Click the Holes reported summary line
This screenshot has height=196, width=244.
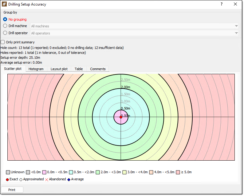click(43, 53)
